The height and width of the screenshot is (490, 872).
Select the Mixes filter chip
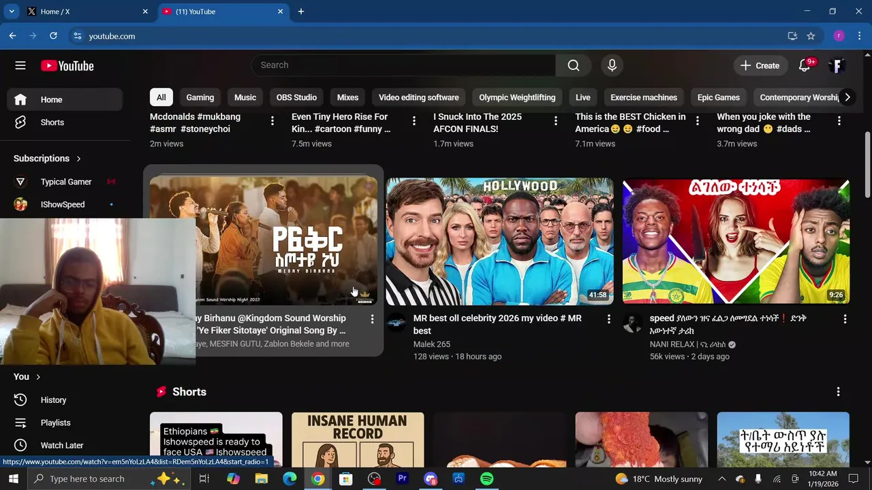[347, 97]
